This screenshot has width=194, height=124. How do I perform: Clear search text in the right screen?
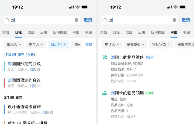click(x=175, y=20)
